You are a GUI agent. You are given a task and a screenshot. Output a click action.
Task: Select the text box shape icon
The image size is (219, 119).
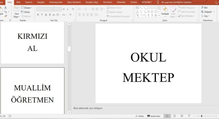pyautogui.click(x=137, y=8)
